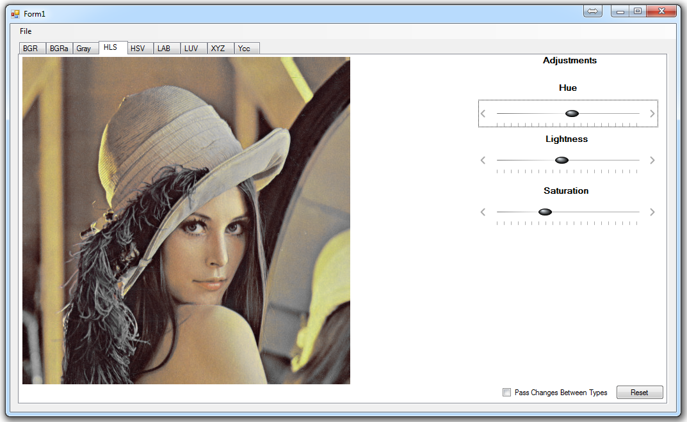687x422 pixels.
Task: Enable Pass Changes Between Types checkbox
Action: point(506,392)
